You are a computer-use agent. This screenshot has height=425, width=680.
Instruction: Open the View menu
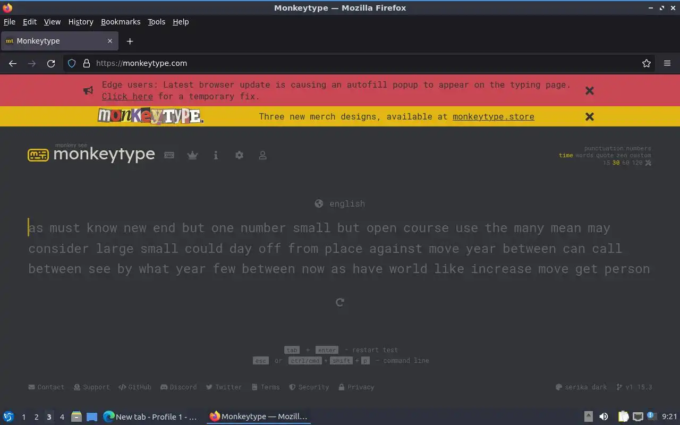click(52, 22)
